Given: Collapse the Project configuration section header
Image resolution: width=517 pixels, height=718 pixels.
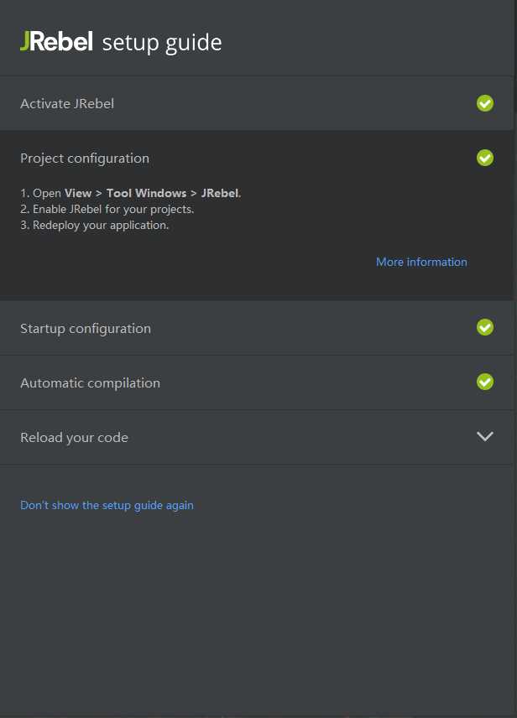Looking at the screenshot, I should [85, 159].
